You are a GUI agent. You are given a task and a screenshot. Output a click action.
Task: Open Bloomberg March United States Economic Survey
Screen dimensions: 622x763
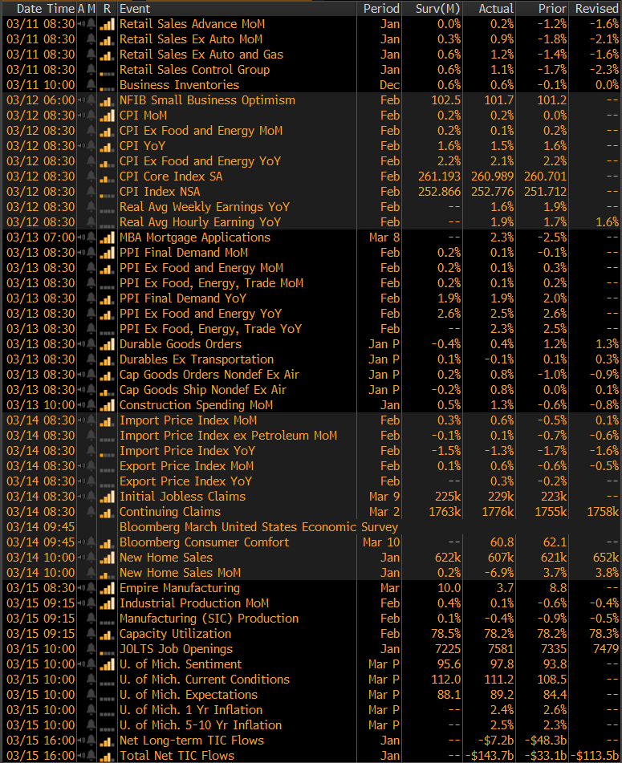[258, 527]
